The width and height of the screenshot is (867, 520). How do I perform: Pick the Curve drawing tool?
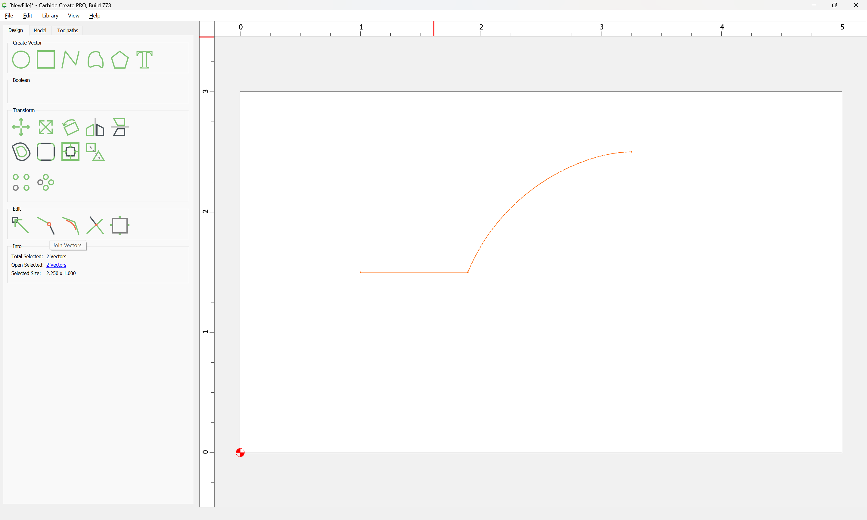(95, 60)
